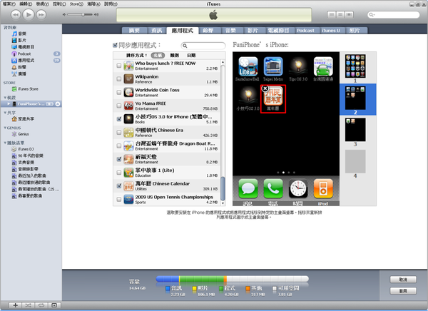Click the rewind previous track button

(16, 15)
